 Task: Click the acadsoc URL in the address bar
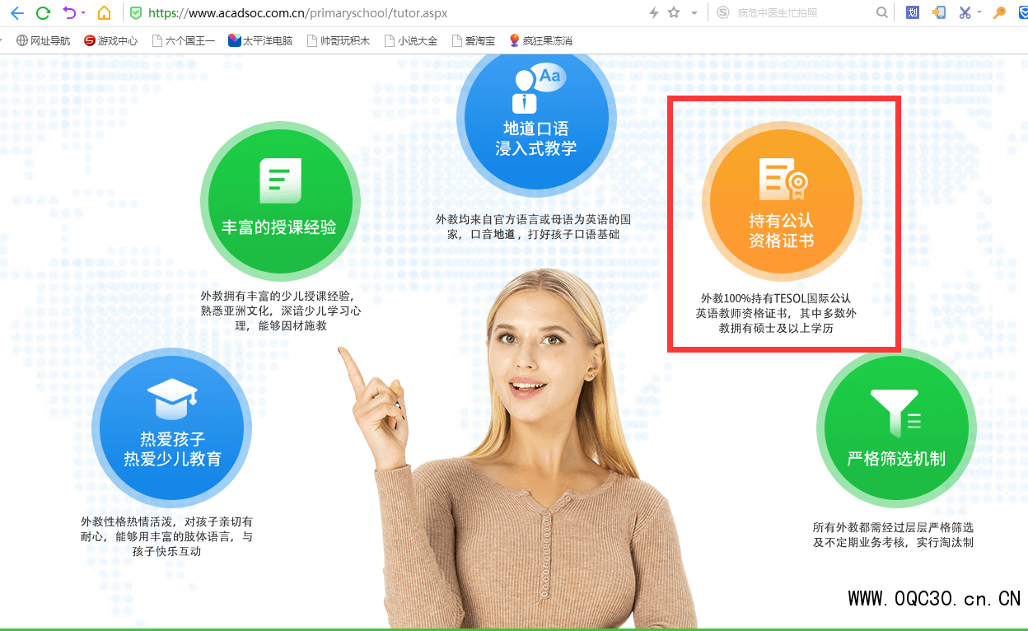(x=297, y=13)
